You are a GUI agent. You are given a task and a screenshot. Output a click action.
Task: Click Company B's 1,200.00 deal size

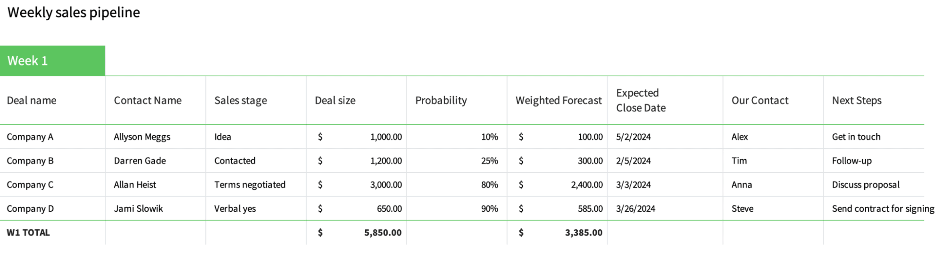pos(386,161)
